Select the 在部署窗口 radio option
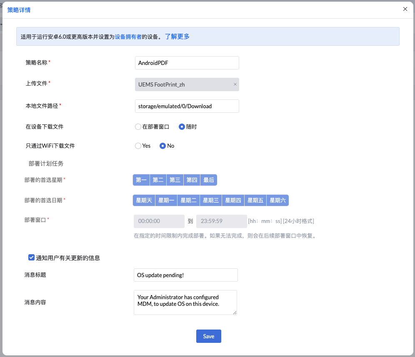The image size is (415, 357). 138,127
